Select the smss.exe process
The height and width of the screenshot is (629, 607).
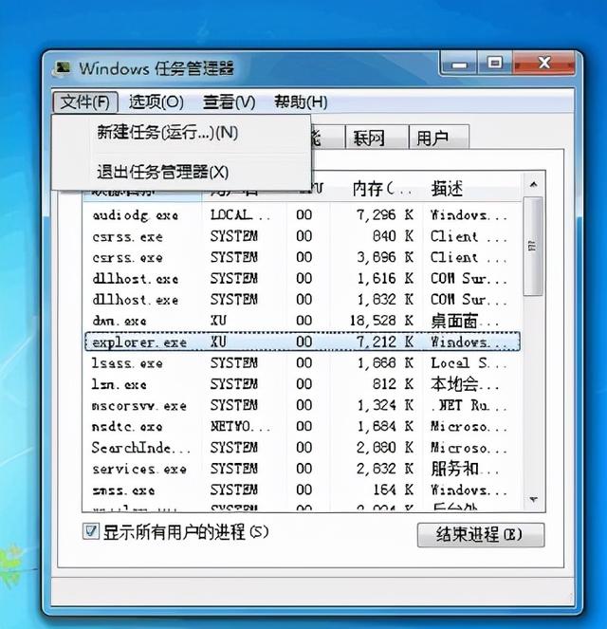(303, 490)
